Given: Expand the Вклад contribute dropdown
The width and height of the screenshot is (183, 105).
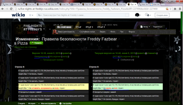Looking at the screenshot, I should point(145,27).
